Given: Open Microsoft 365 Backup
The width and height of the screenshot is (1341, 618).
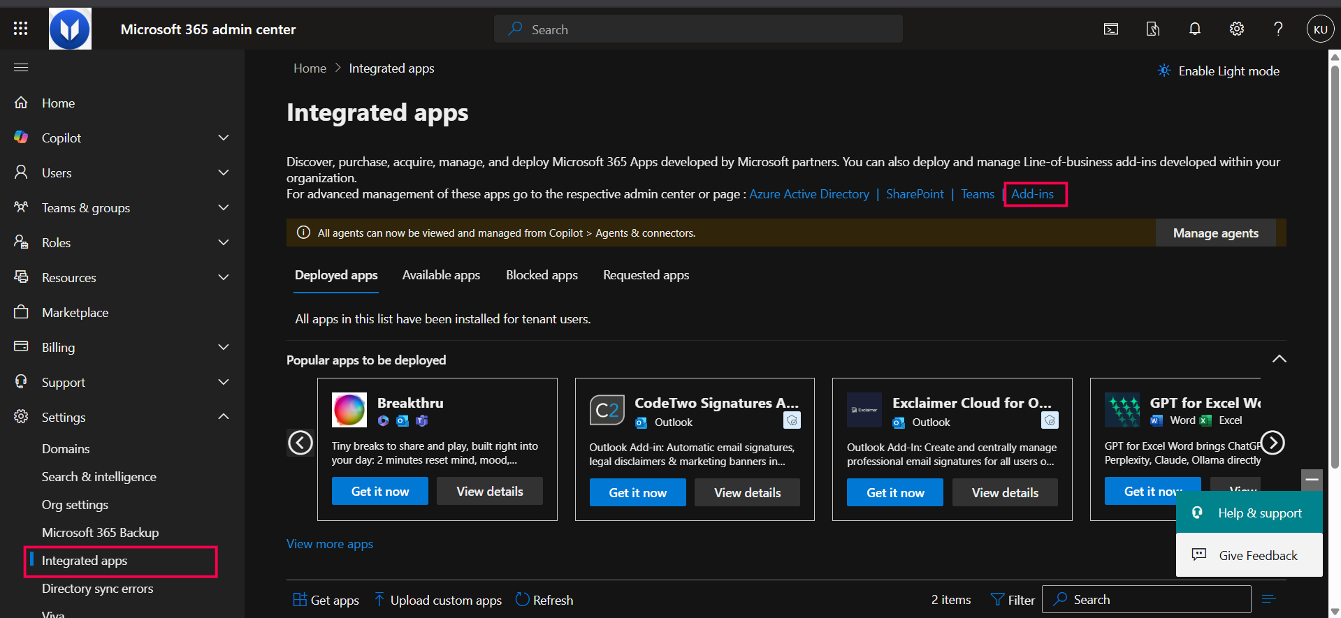Looking at the screenshot, I should (x=100, y=533).
